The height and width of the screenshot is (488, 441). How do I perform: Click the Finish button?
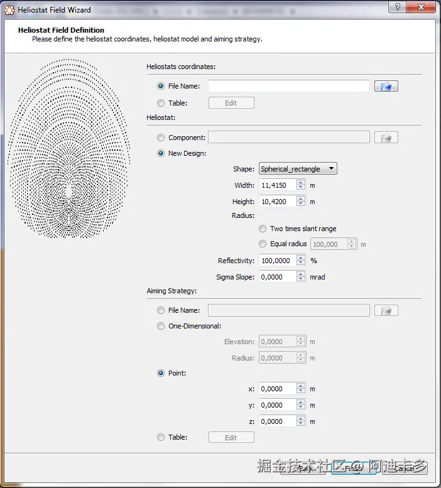[x=354, y=468]
